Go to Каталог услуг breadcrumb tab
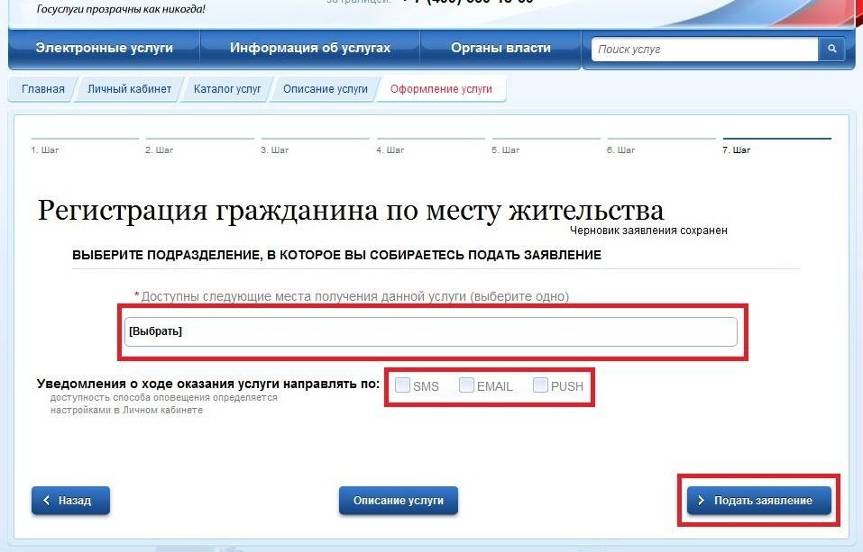 pyautogui.click(x=226, y=89)
